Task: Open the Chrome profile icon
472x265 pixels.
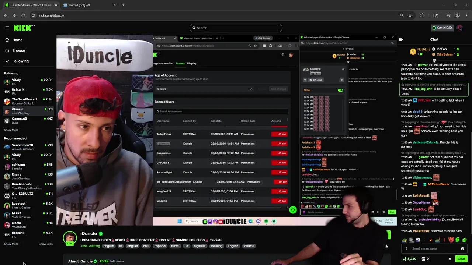Action: pyautogui.click(x=458, y=15)
